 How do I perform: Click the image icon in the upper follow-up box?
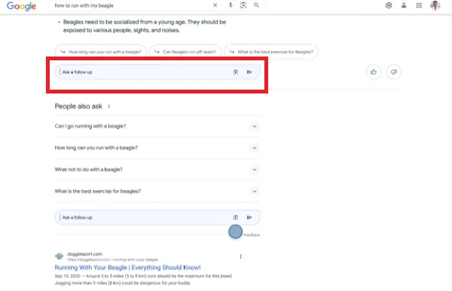tap(236, 72)
